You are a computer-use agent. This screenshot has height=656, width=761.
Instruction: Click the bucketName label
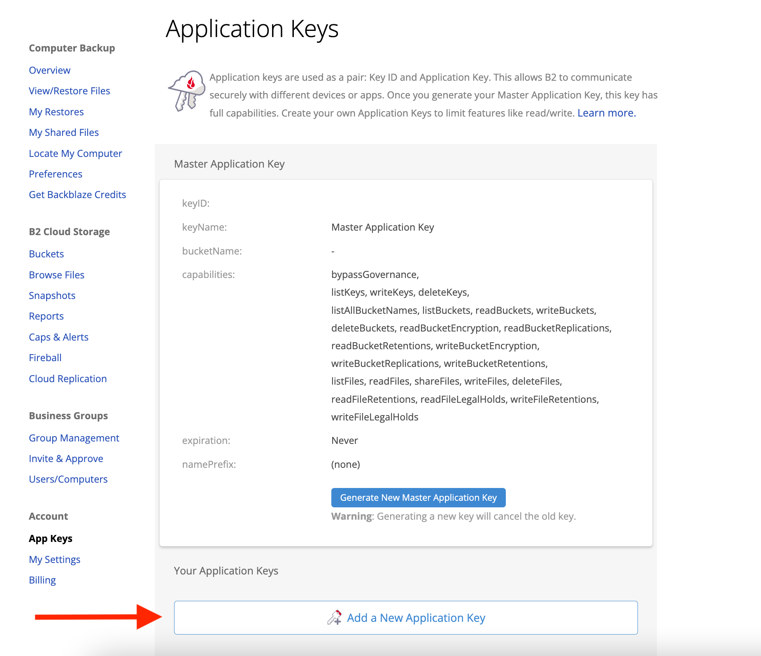coord(212,251)
